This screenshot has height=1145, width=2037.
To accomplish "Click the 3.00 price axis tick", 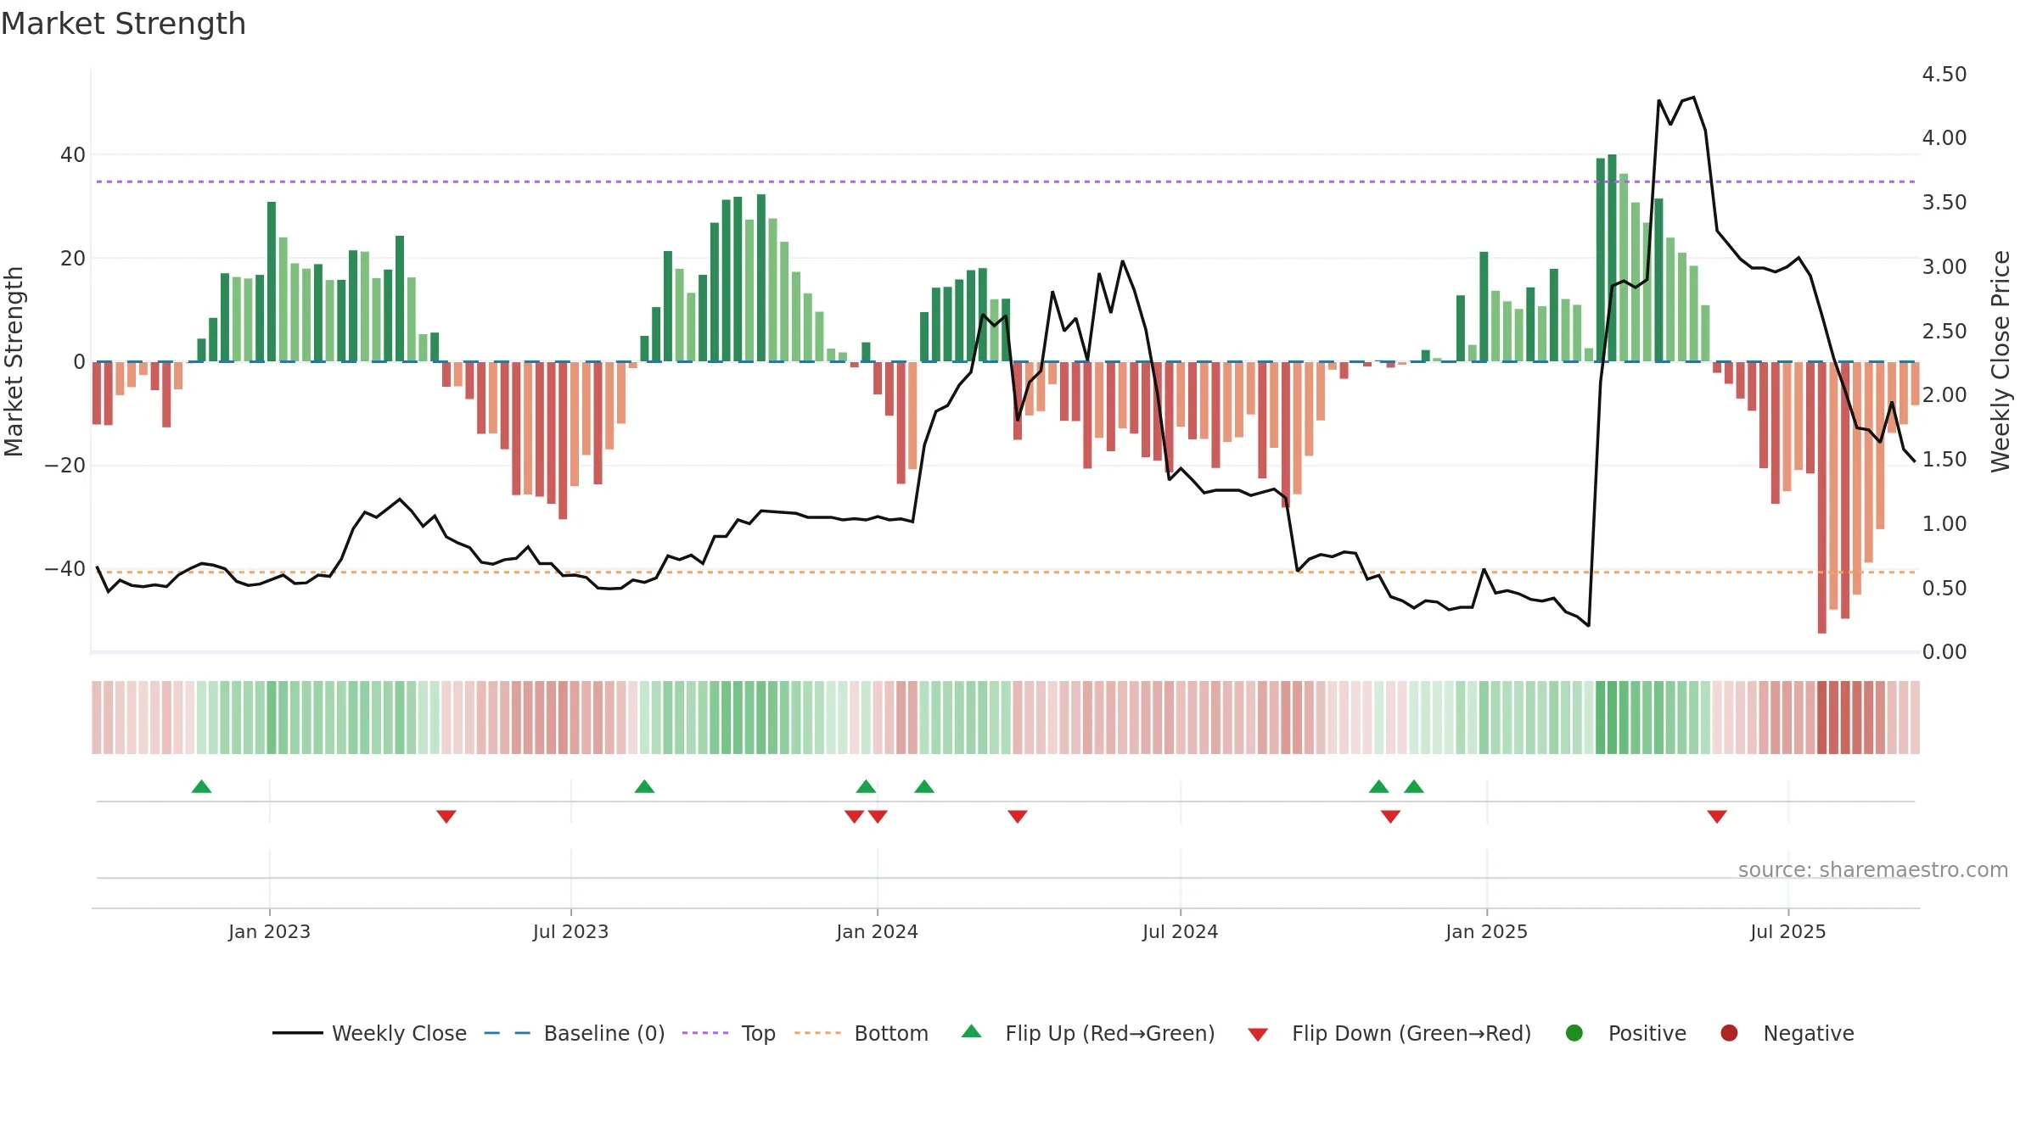I will [1944, 267].
